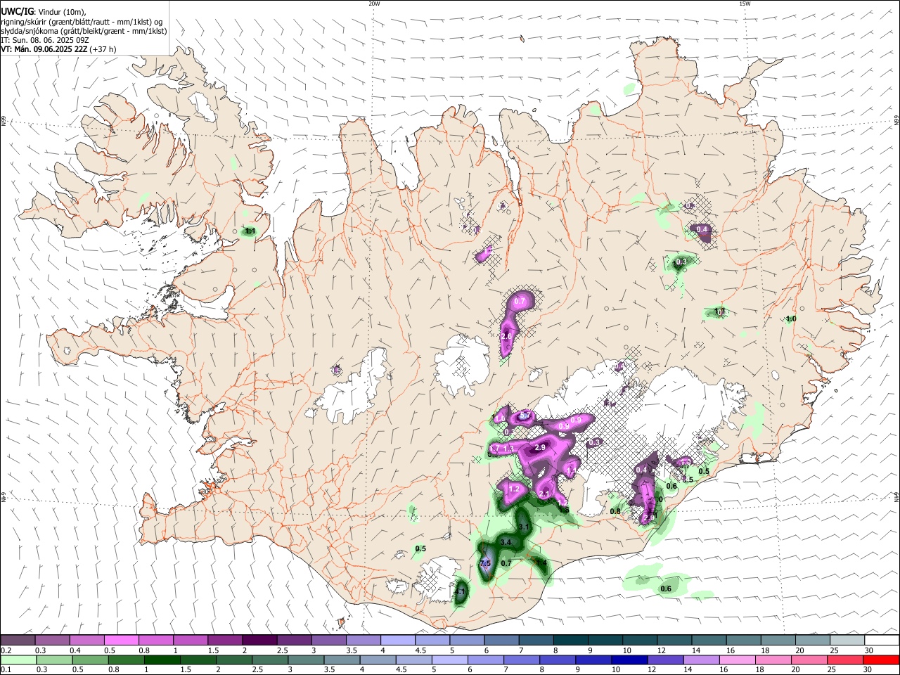
Task: Select the bright pink swatch between 0.5 and 0.8
Action: [x=121, y=640]
